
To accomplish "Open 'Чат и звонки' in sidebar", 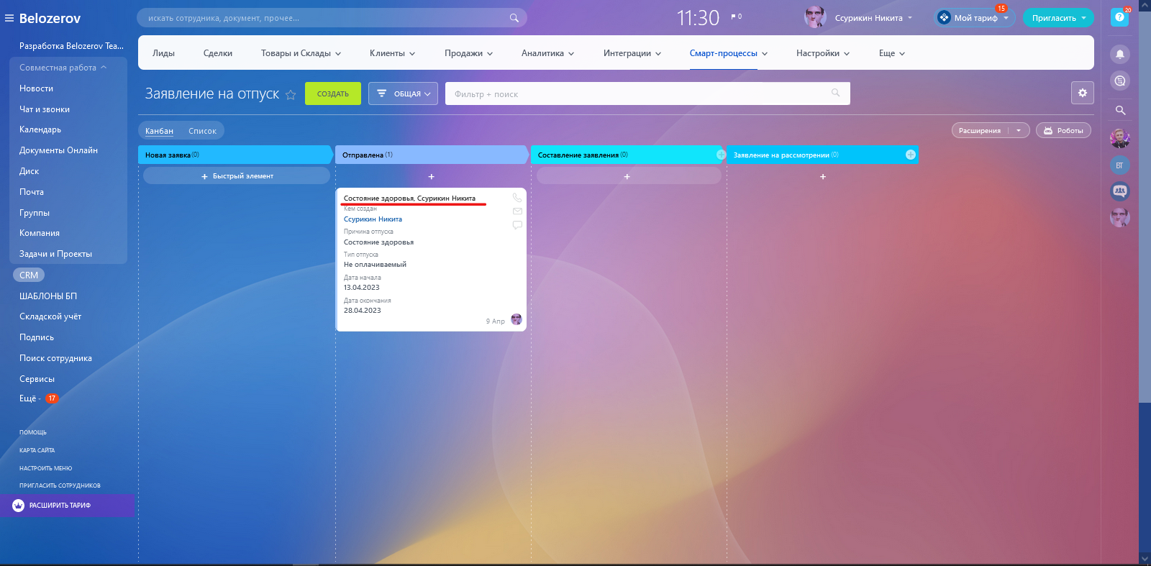I will (45, 109).
